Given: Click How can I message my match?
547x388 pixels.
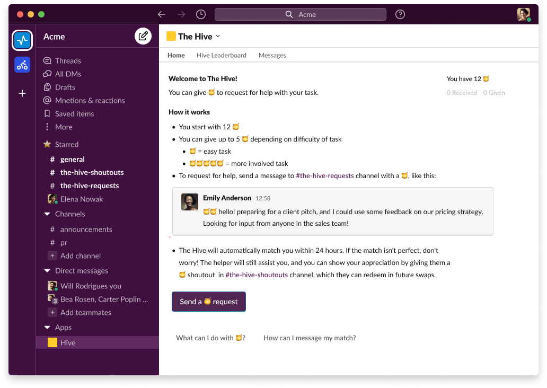Looking at the screenshot, I should click(x=310, y=338).
